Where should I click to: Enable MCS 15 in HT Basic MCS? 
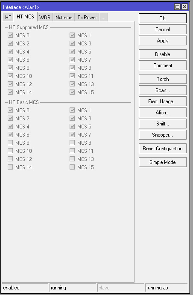[72, 167]
